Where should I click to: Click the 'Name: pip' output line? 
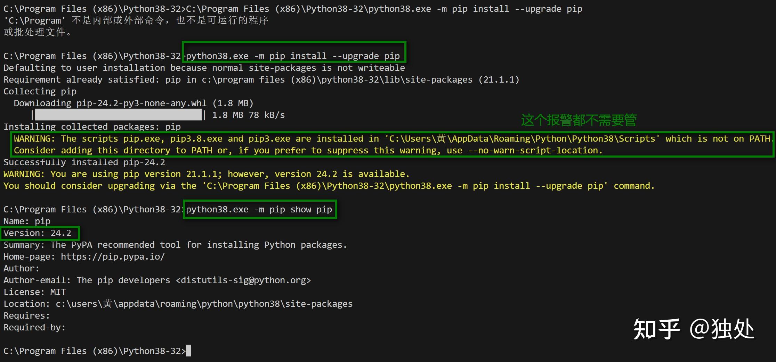(x=27, y=221)
